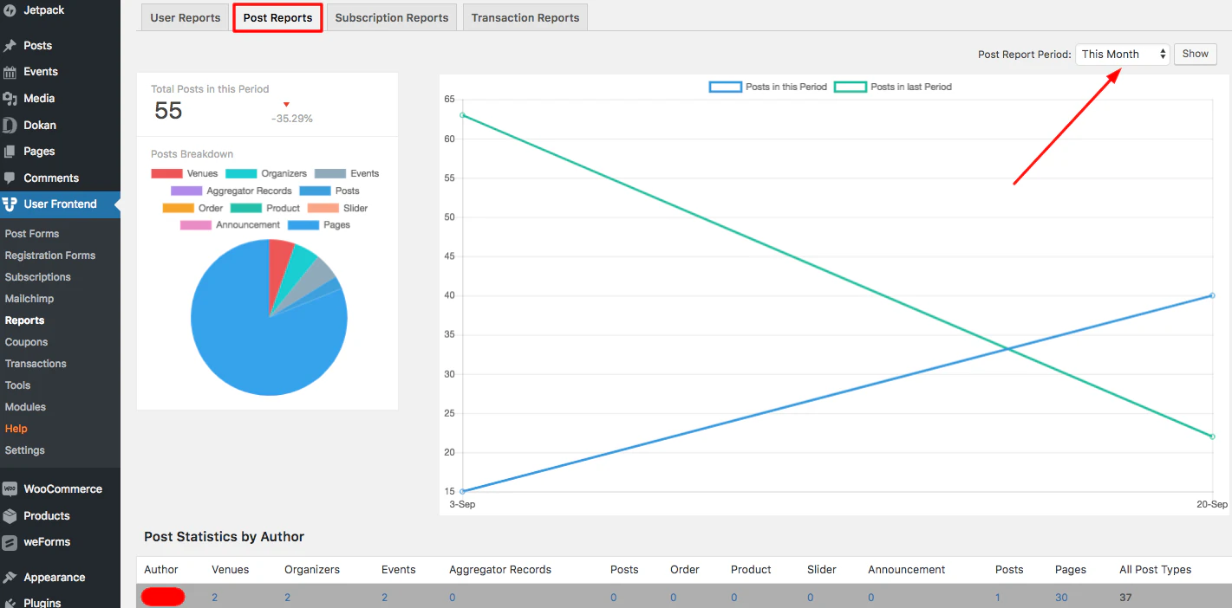Open the weForms icon in sidebar
Viewport: 1232px width, 608px height.
10,542
